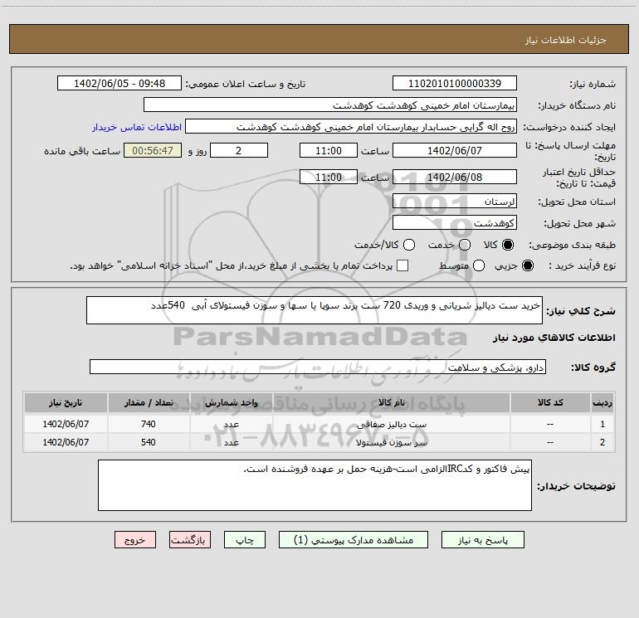Image resolution: width=639 pixels, height=618 pixels.
Task: Click the تاریخ نیاز column header
Action: pos(66,402)
